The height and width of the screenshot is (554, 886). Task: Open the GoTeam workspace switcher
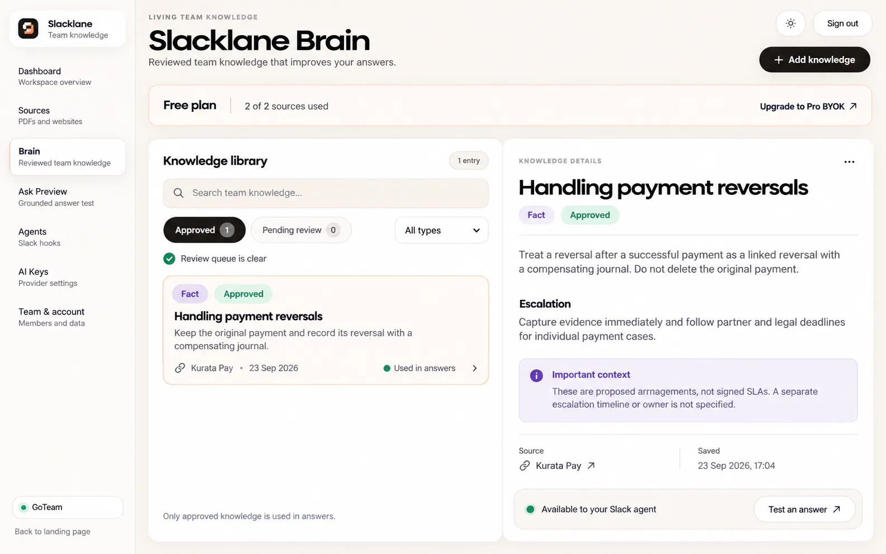[x=68, y=508]
